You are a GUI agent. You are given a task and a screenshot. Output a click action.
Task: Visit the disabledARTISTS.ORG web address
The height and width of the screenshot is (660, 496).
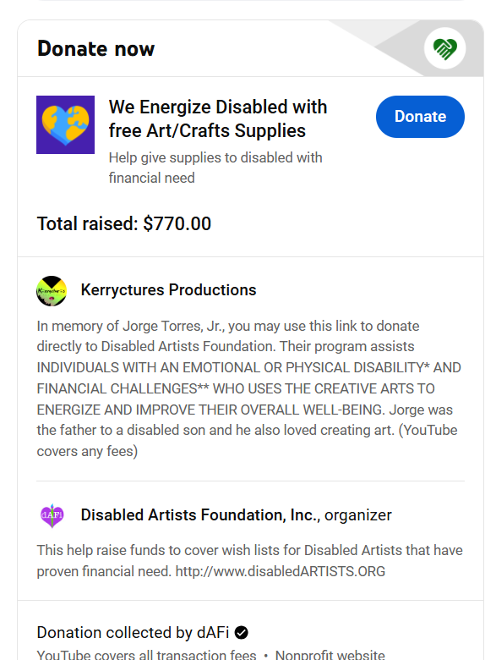[281, 571]
